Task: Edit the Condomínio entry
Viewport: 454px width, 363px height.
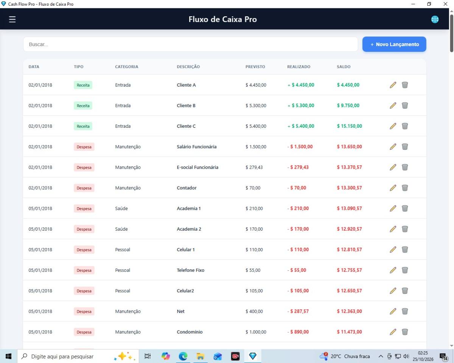Action: 393,332
